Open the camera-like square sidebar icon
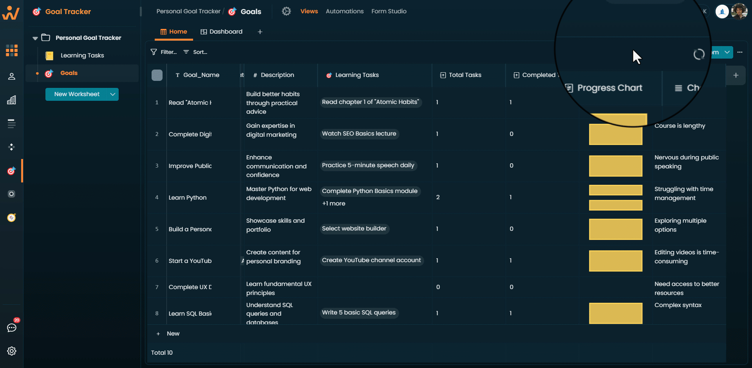 pyautogui.click(x=12, y=194)
